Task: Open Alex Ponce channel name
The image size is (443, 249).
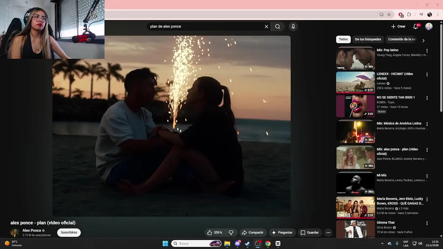Action: click(32, 230)
